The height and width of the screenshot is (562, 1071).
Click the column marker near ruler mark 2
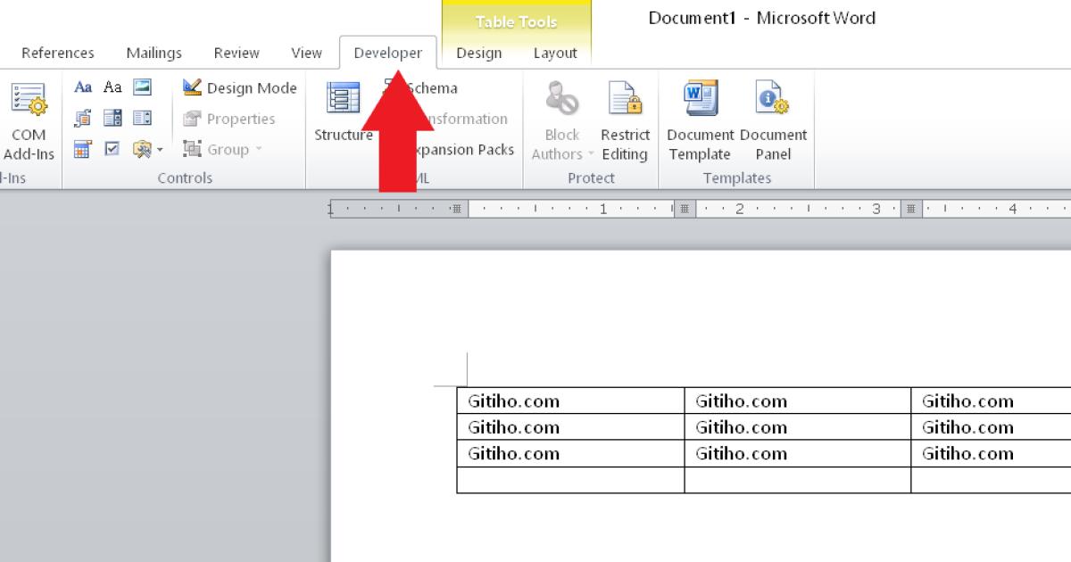coord(685,209)
